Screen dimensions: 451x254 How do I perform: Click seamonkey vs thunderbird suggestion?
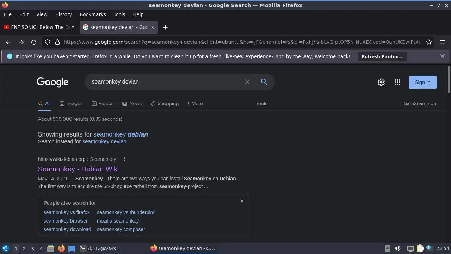click(x=126, y=212)
